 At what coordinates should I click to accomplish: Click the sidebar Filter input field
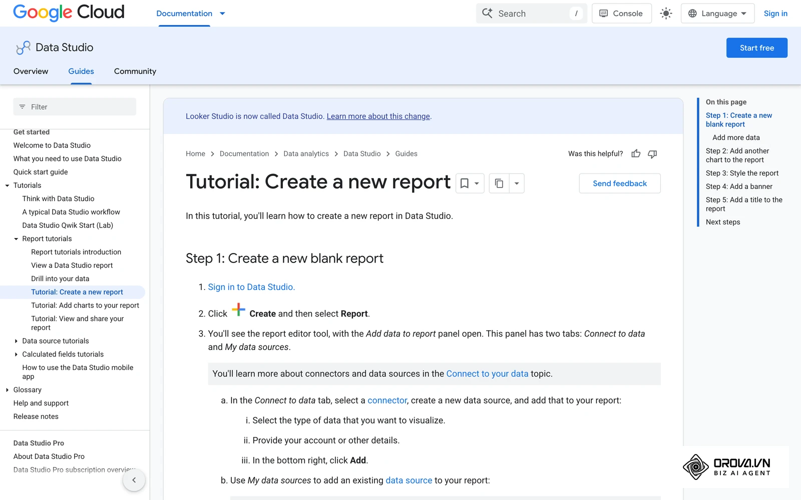point(75,107)
